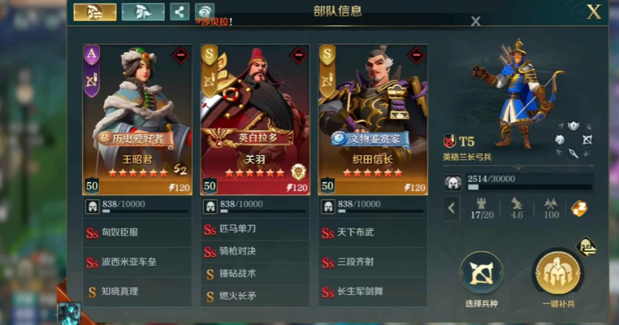Expand stats with the left chevron arrow
The width and height of the screenshot is (619, 325).
[x=452, y=208]
